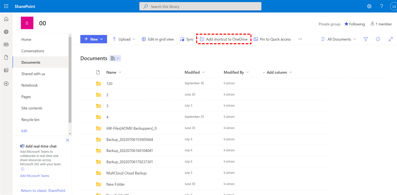Switch to Site contents page
Image resolution: width=397 pixels, height=195 pixels.
31,108
